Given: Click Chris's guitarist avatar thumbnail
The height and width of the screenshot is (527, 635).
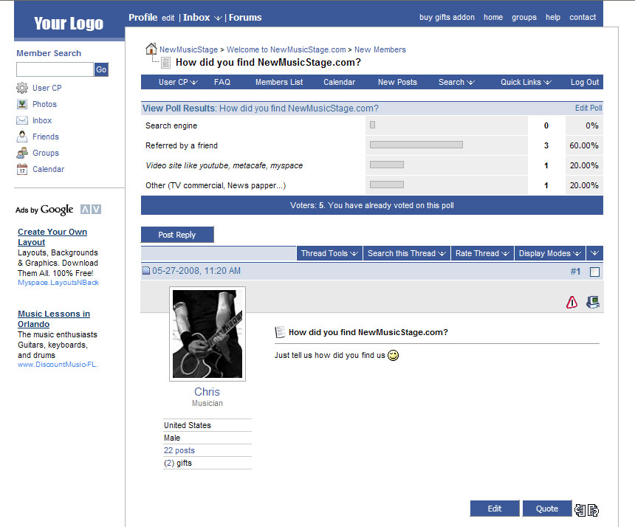Looking at the screenshot, I should click(x=207, y=334).
